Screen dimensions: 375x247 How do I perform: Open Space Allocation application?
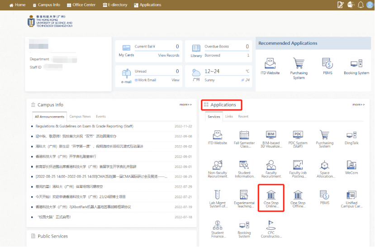coord(324,169)
